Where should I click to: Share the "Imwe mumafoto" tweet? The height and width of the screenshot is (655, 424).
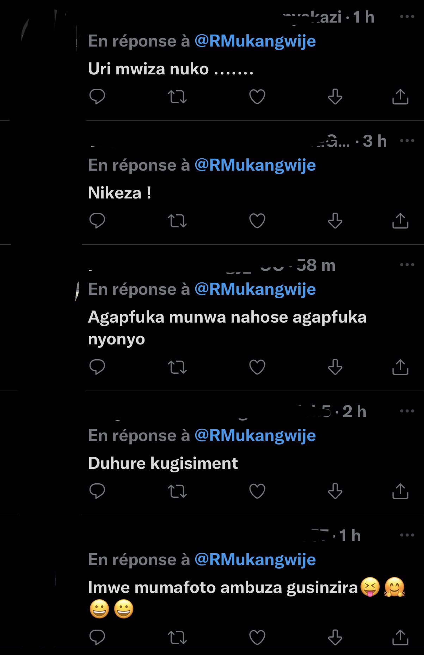[x=400, y=637]
